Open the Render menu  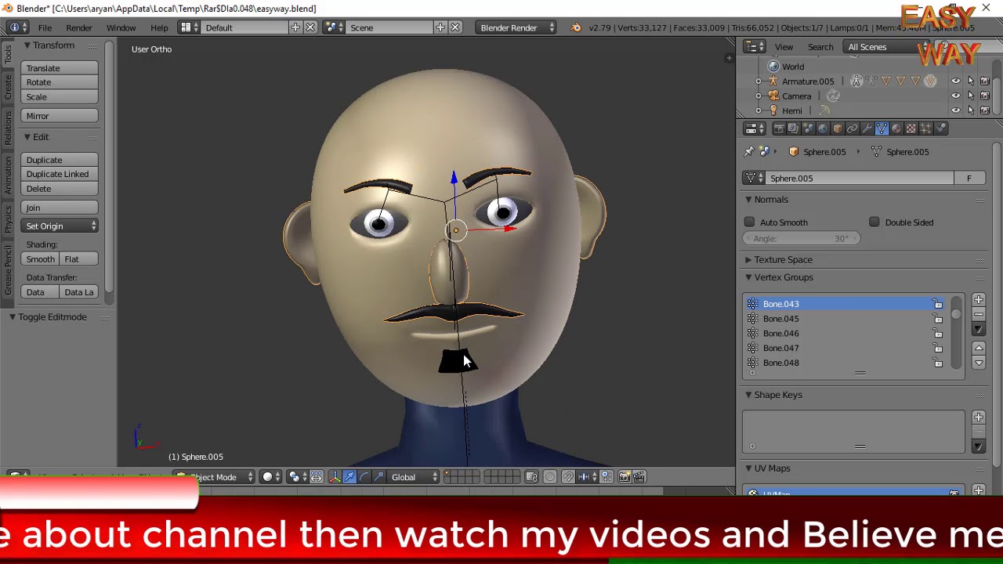click(79, 27)
